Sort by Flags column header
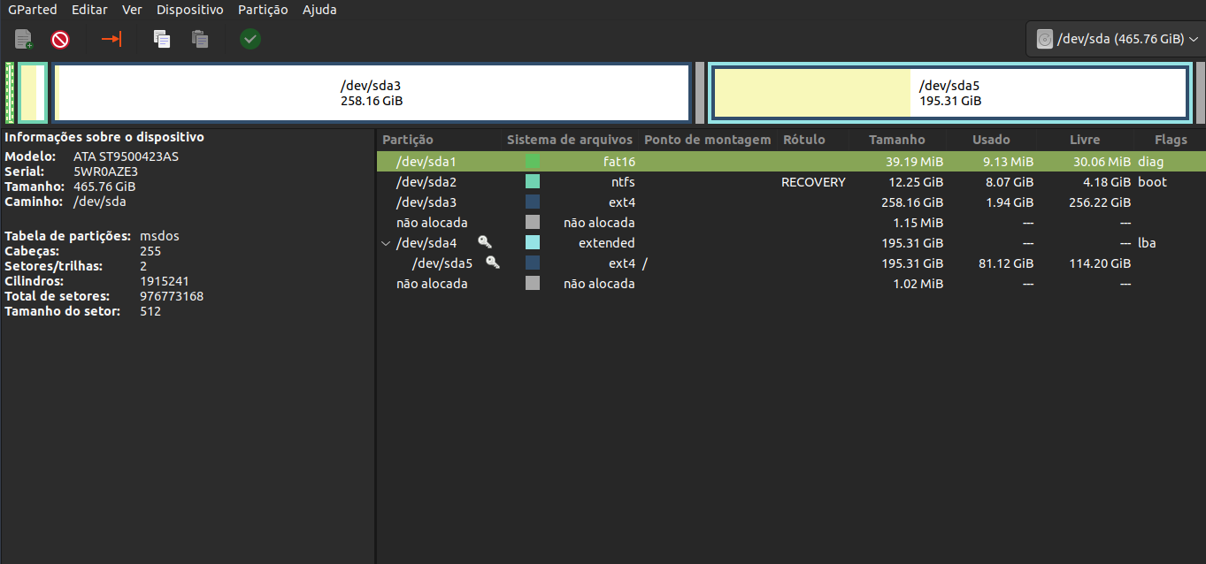The width and height of the screenshot is (1206, 564). pyautogui.click(x=1171, y=140)
